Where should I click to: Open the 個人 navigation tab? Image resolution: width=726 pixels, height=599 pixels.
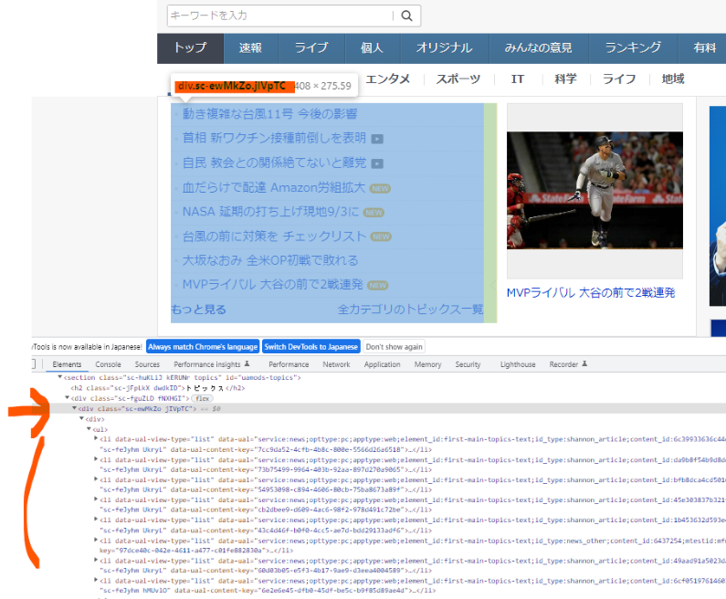click(x=373, y=48)
